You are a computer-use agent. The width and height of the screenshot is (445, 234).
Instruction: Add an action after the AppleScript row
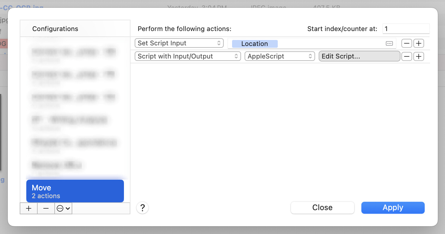tap(419, 56)
